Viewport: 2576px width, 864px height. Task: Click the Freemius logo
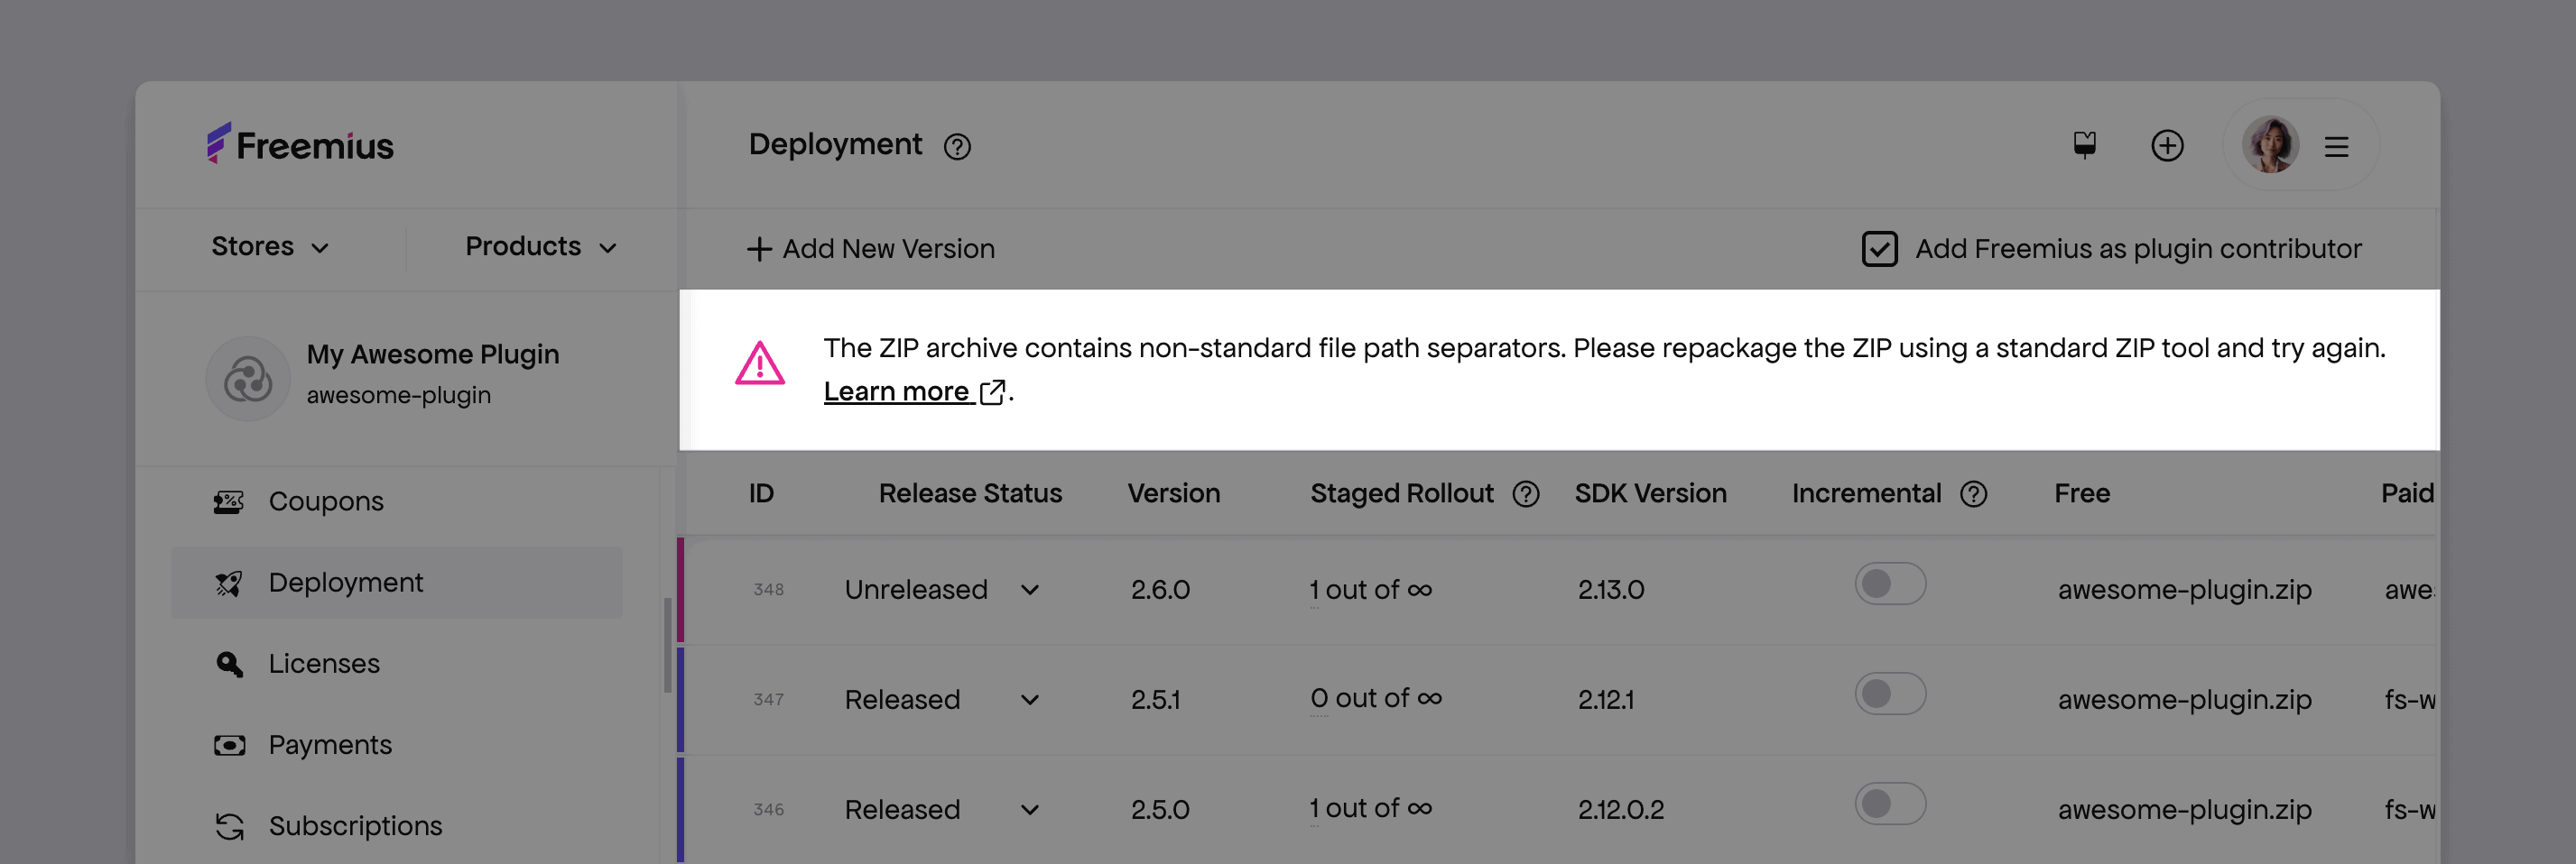(x=300, y=145)
